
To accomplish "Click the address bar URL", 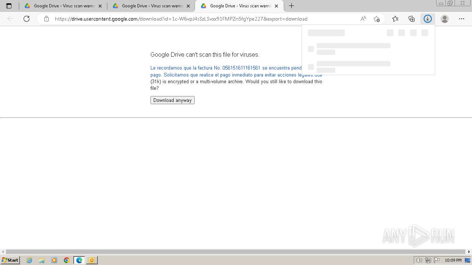I will click(181, 19).
